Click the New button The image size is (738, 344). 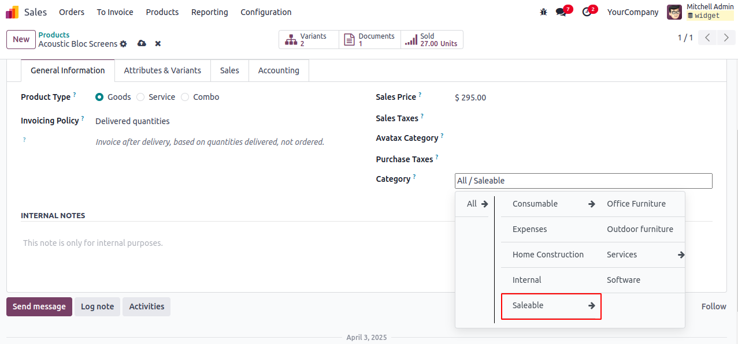pos(21,39)
